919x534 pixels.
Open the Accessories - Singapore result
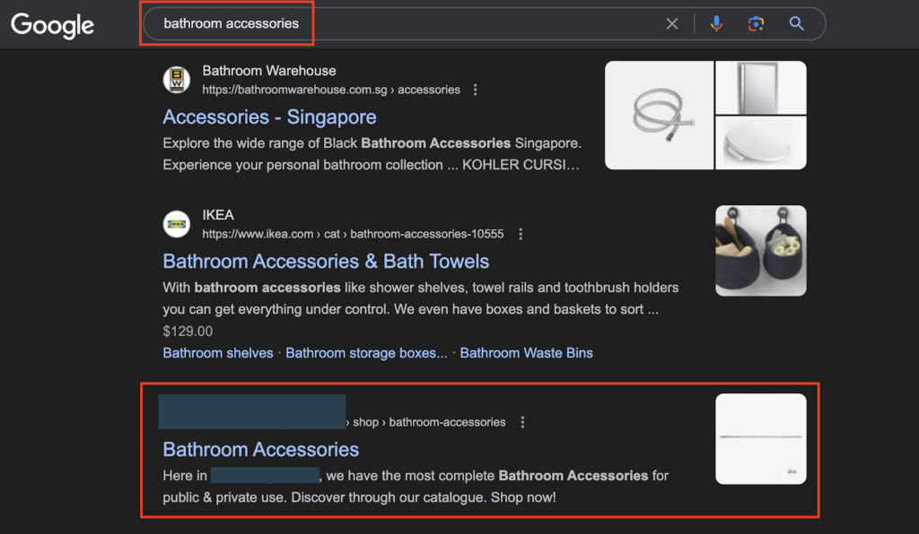click(269, 117)
